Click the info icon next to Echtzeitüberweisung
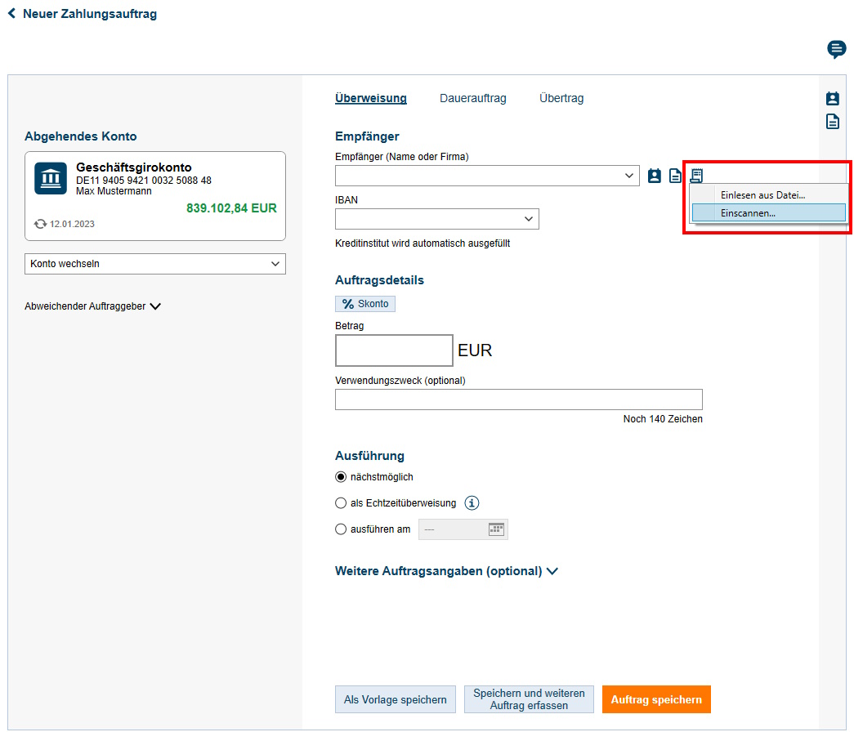 point(472,503)
